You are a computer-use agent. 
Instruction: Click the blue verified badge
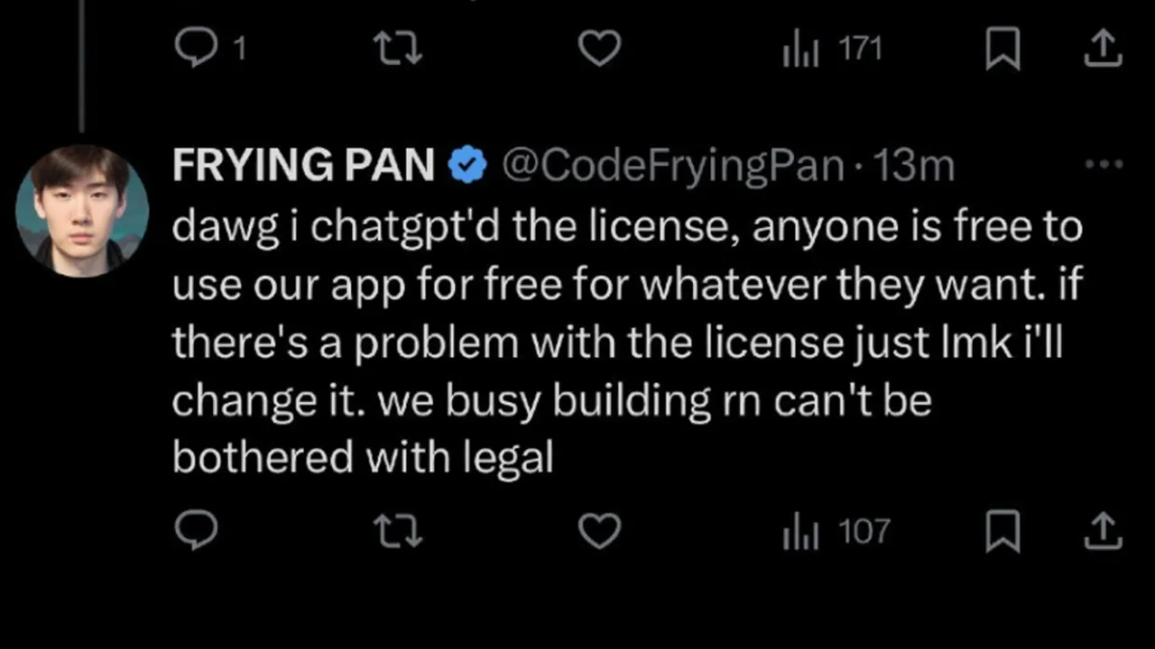point(467,166)
